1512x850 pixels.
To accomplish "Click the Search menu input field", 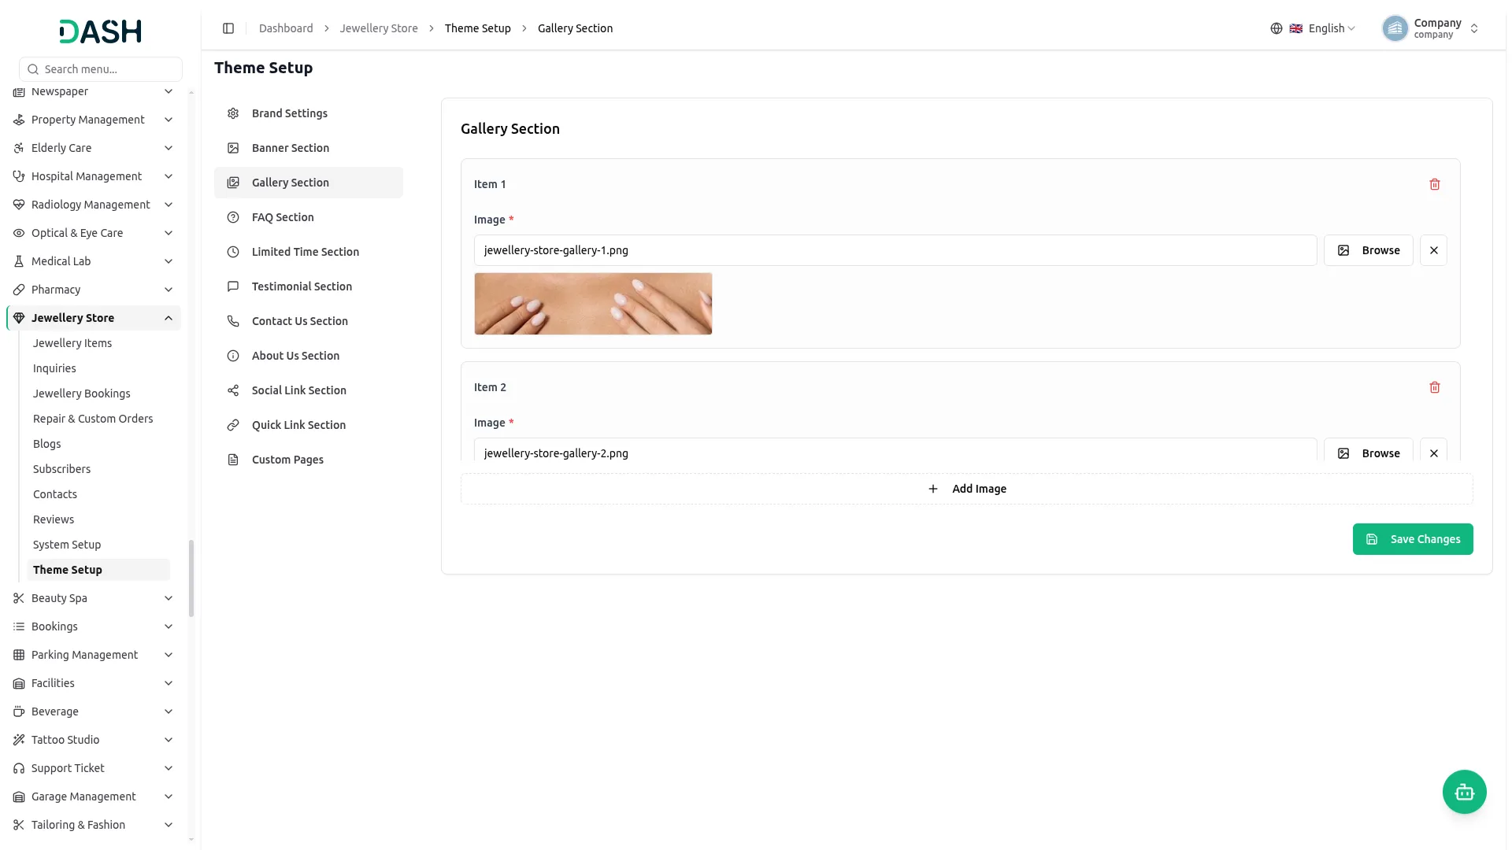I will click(x=101, y=69).
